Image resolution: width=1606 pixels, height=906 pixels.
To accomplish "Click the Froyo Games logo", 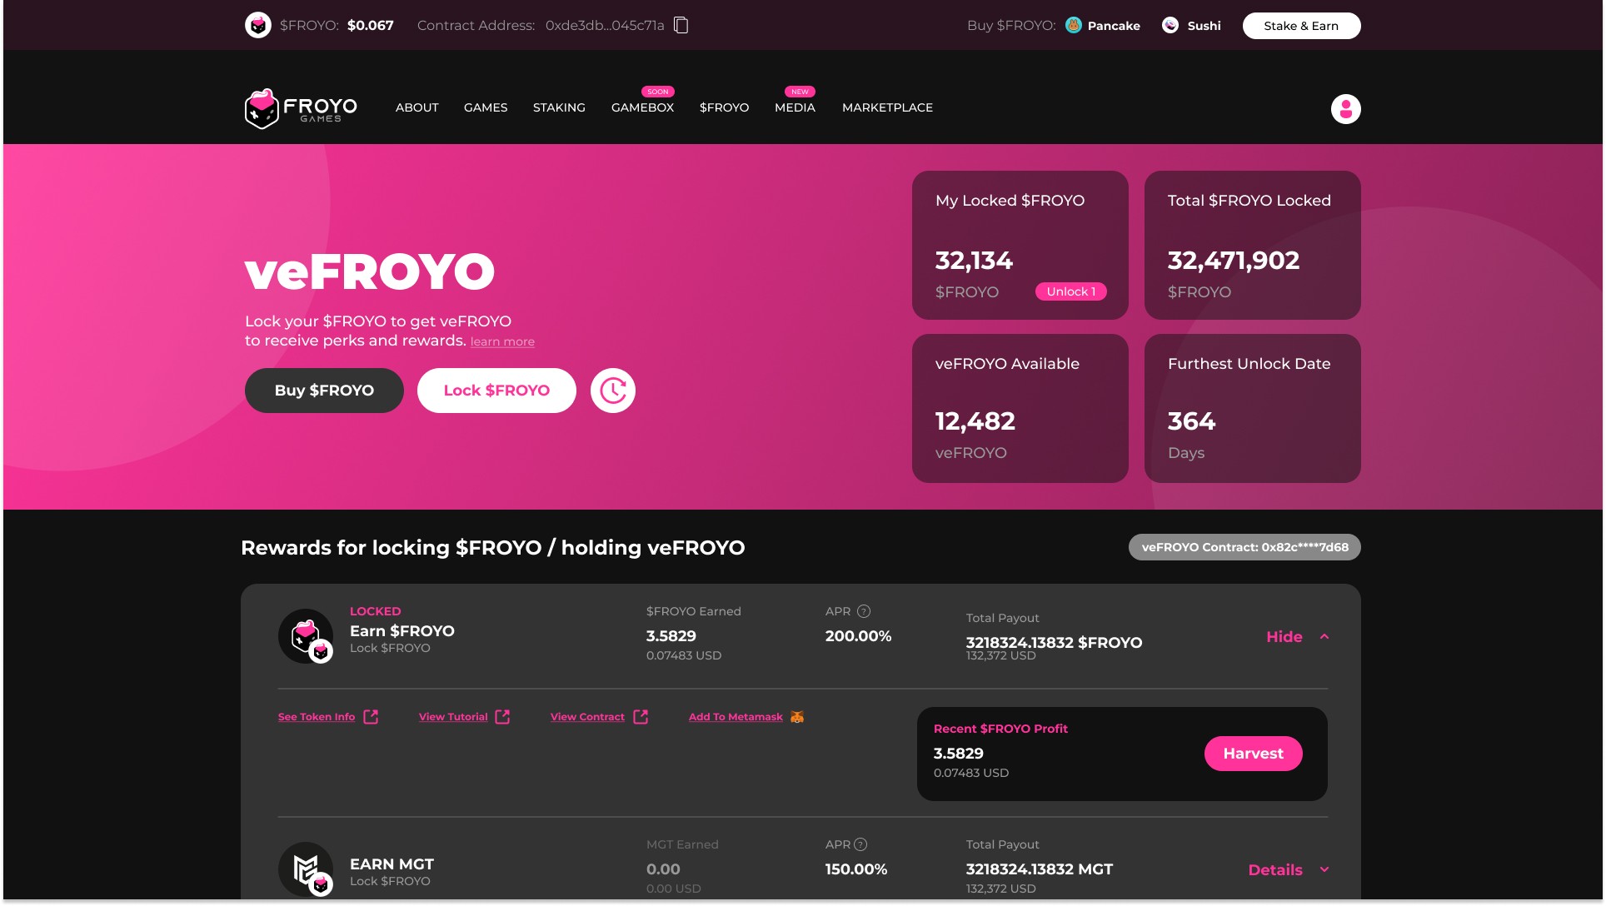I will [x=301, y=108].
